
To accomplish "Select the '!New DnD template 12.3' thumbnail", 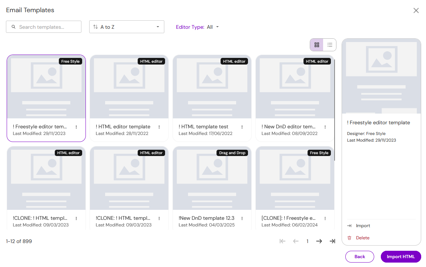I will (212, 178).
